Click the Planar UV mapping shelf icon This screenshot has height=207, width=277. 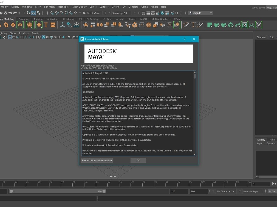click(210, 25)
